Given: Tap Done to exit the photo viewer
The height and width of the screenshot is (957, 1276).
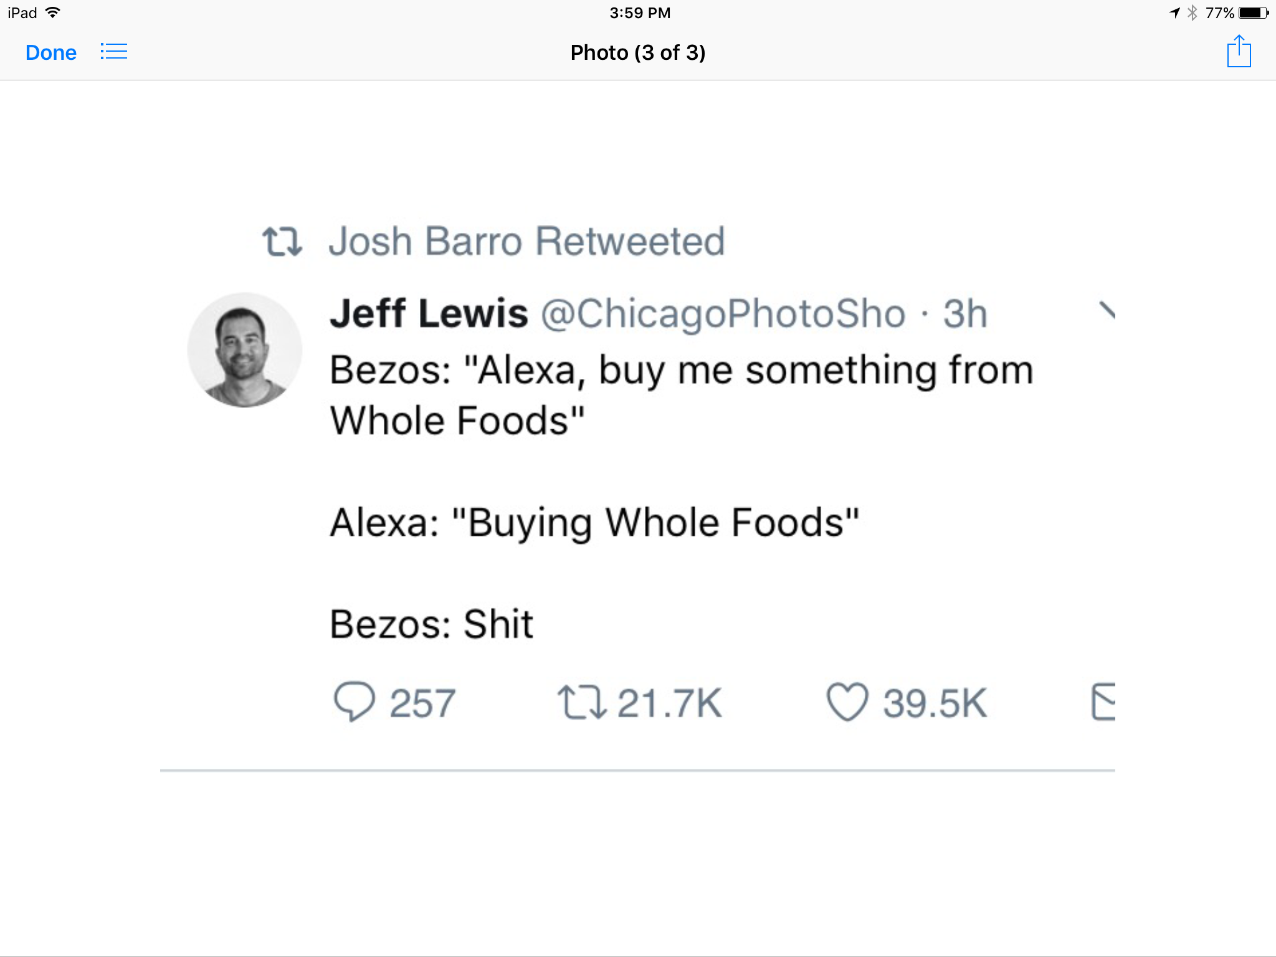Looking at the screenshot, I should click(x=50, y=52).
